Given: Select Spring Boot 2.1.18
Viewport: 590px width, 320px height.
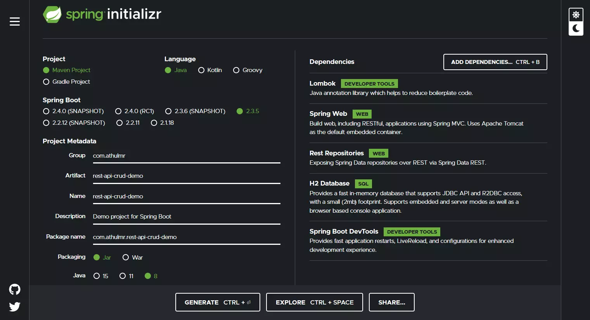Looking at the screenshot, I should [162, 123].
